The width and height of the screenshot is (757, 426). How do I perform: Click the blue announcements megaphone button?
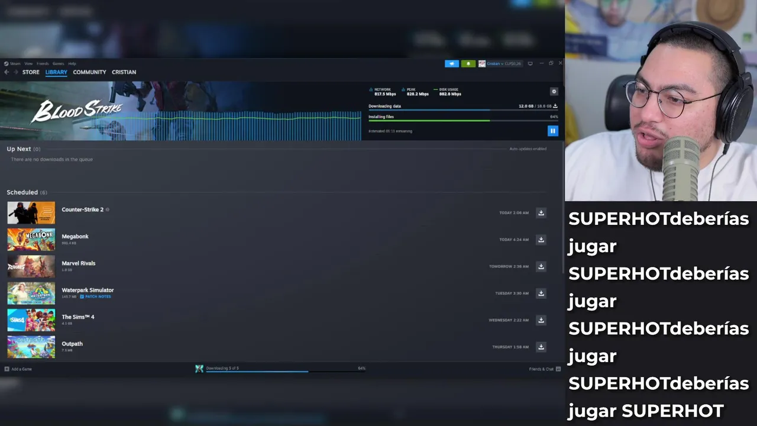click(451, 63)
